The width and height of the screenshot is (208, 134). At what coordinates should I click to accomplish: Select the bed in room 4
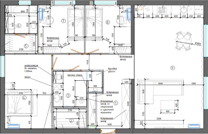20,102
